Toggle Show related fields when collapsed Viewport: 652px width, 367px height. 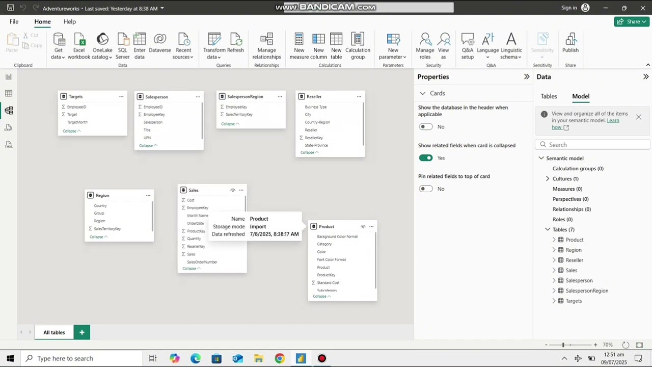coord(426,158)
